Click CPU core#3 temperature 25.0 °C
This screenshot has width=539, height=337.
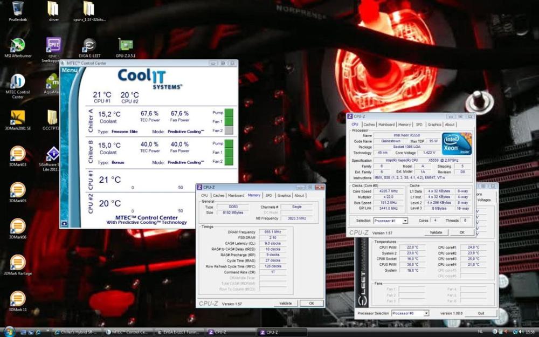(x=473, y=259)
